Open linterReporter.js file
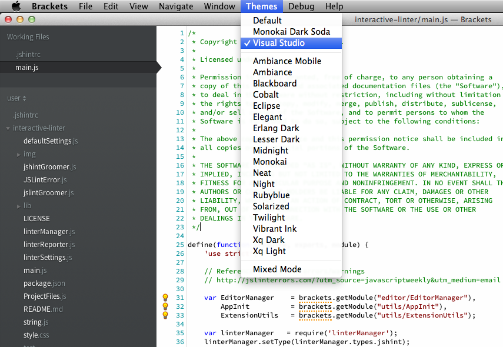The height and width of the screenshot is (347, 503). [49, 245]
